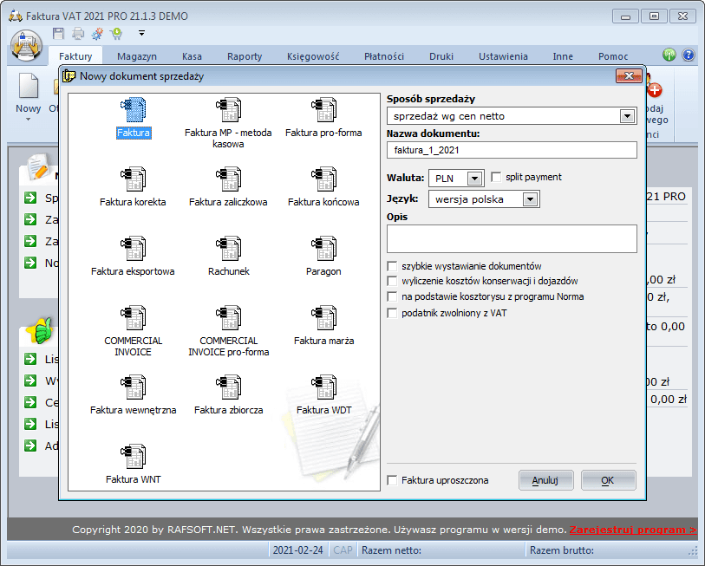Enable the split payment checkbox
Viewport: 705px width, 566px height.
pos(497,177)
